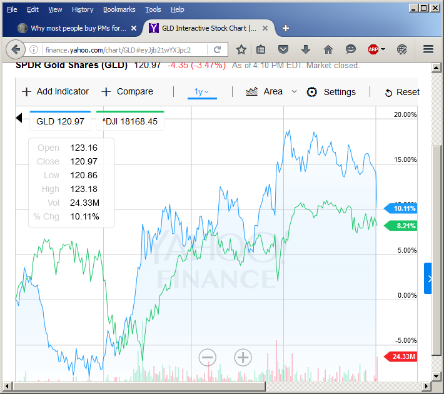This screenshot has height=394, width=444.
Task: Reload the page with the refresh icon
Action: tap(217, 50)
